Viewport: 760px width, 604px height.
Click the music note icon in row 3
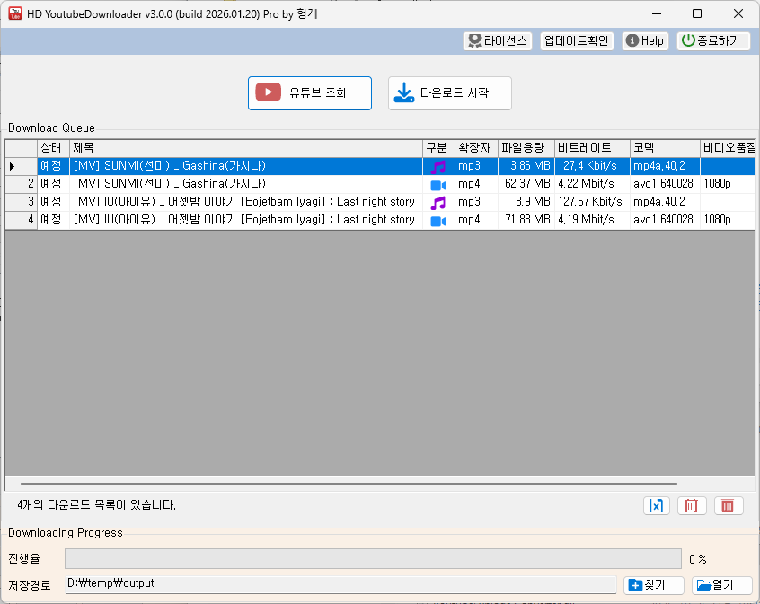[438, 203]
